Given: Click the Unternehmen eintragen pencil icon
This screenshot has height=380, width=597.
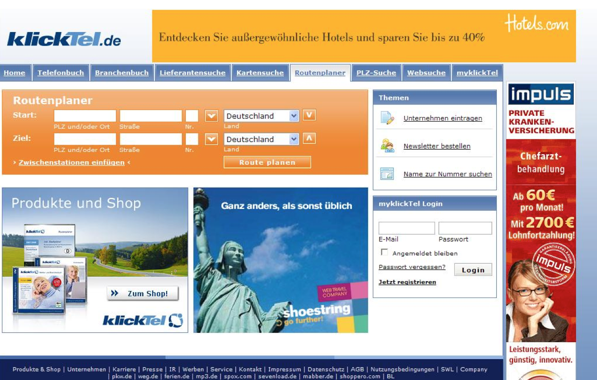Looking at the screenshot, I should [387, 118].
